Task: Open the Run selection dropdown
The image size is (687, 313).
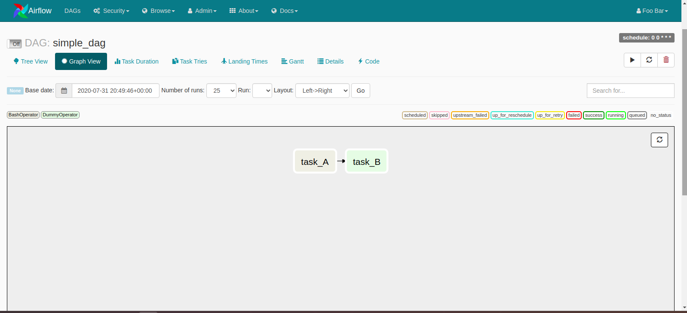Action: pos(262,91)
